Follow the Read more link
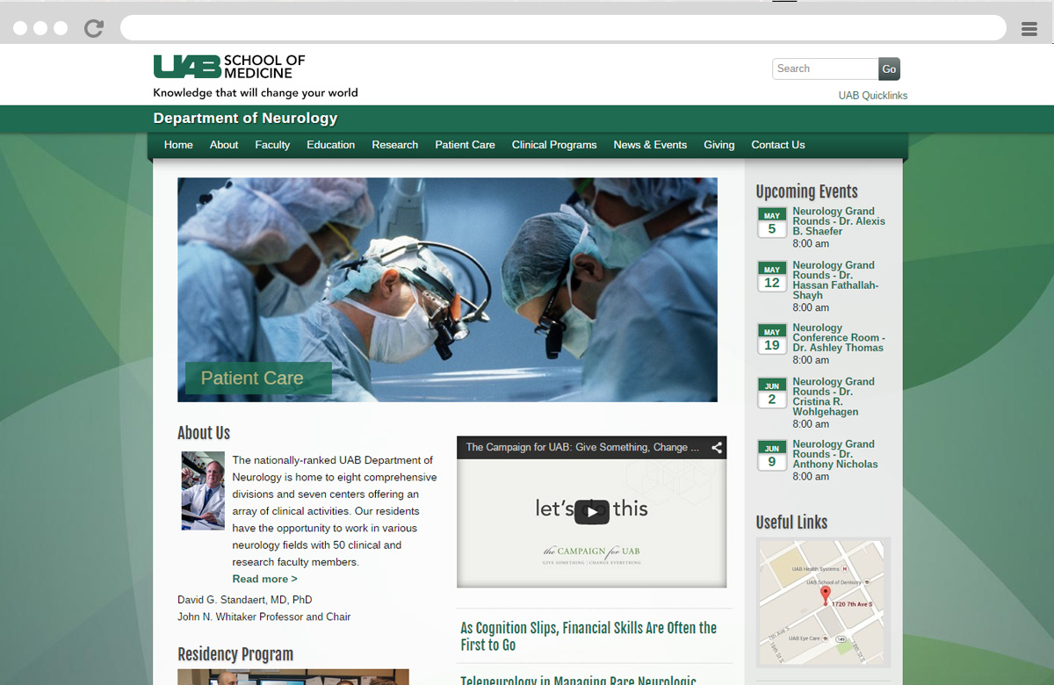The height and width of the screenshot is (685, 1054). pos(264,579)
